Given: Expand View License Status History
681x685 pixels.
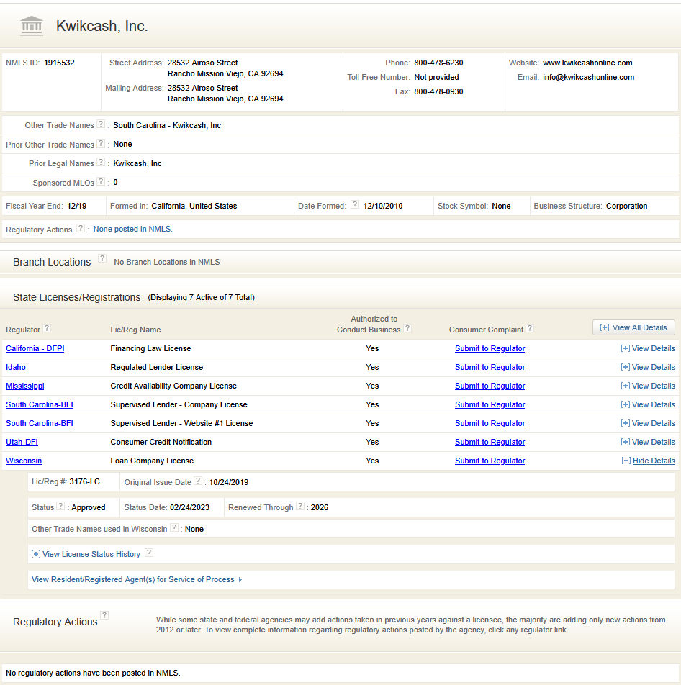Looking at the screenshot, I should (x=86, y=554).
